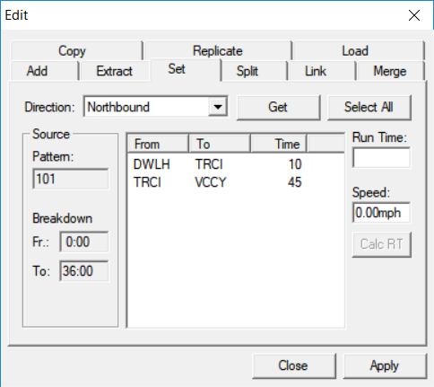Click the Apply button
This screenshot has height=387, width=434.
385,365
